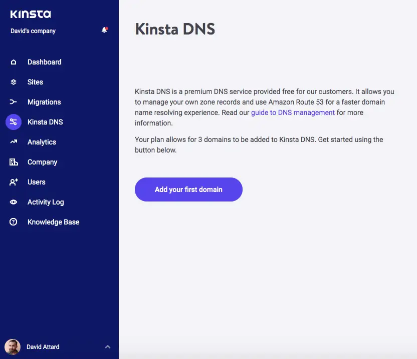Open Knowledge Base menu item

54,222
